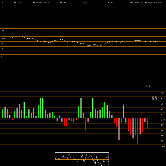The height and width of the screenshot is (166, 166).
Task: Click the RSI axis label 30
Action: 2,49
